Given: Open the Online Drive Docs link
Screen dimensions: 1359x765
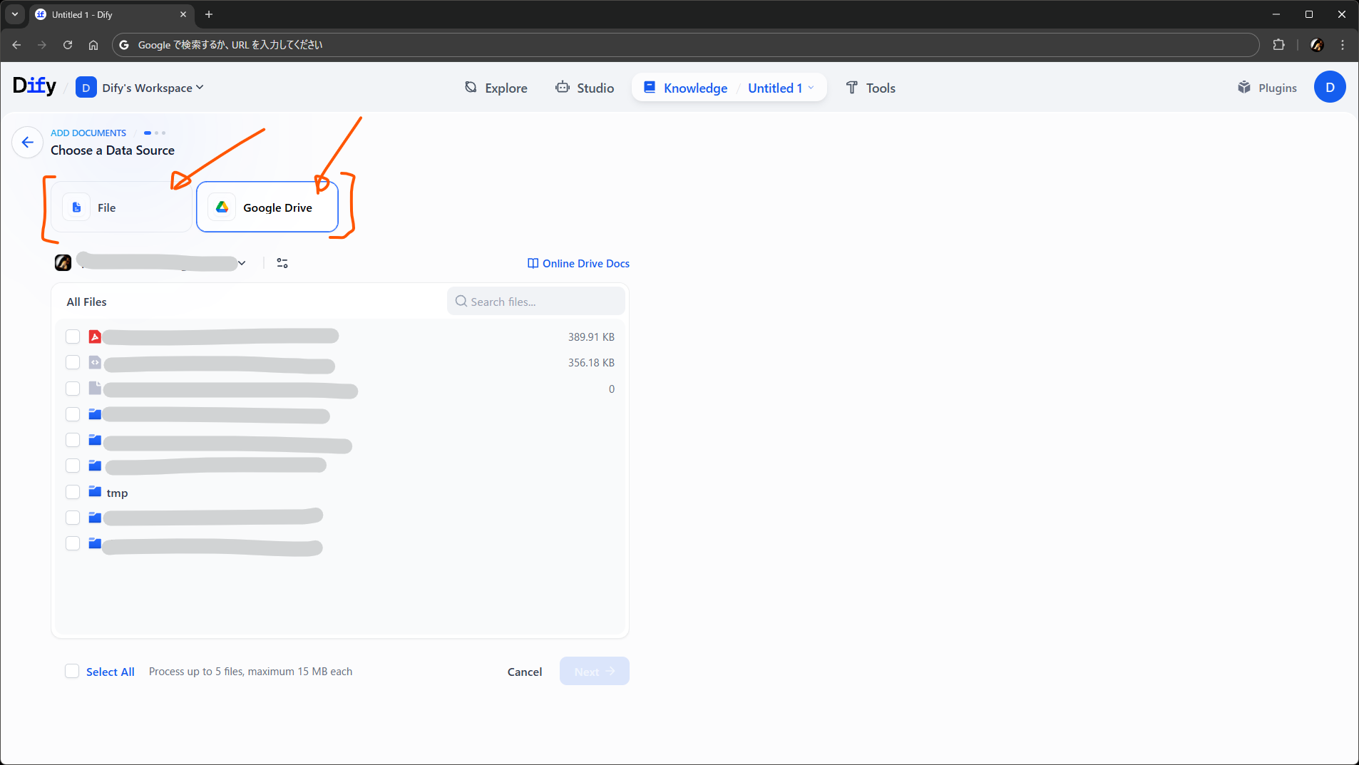Looking at the screenshot, I should tap(578, 263).
